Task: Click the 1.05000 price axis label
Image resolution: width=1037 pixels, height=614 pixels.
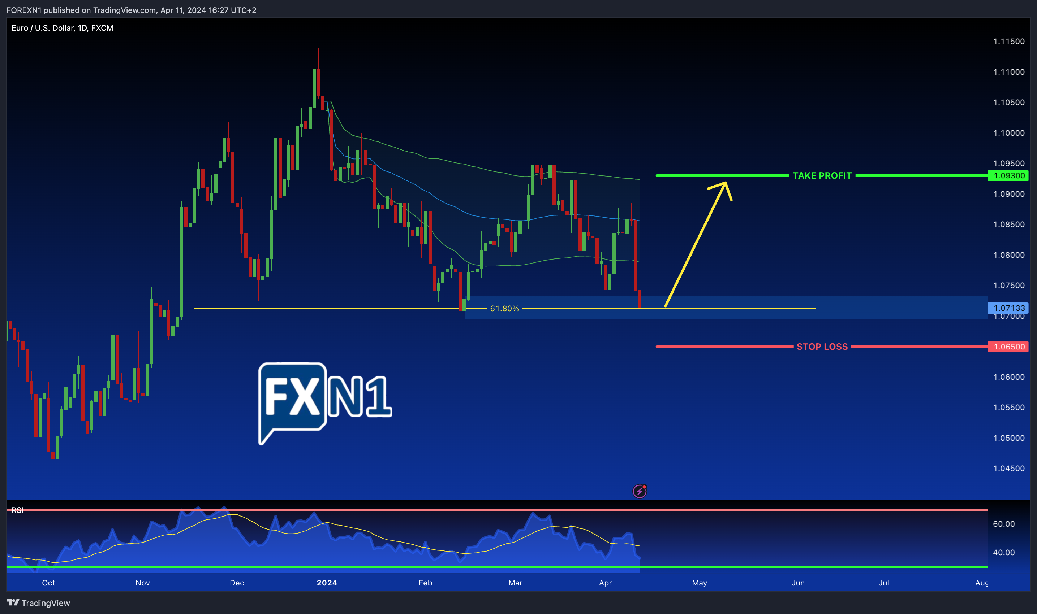Action: (1009, 438)
